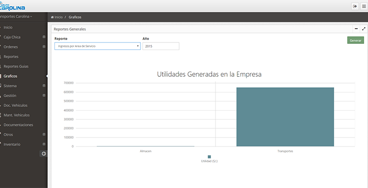Image resolution: width=368 pixels, height=188 pixels.
Task: Click the Almacen bar in chart
Action: point(145,146)
